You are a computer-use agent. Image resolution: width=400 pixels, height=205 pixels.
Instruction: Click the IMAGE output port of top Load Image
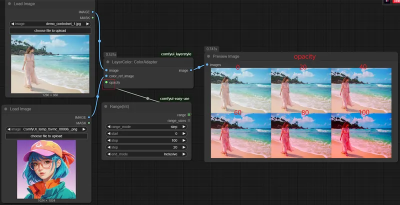[93, 11]
